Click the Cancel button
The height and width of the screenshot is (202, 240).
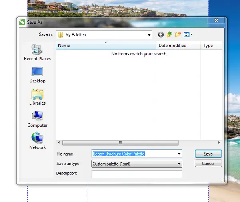pyautogui.click(x=208, y=164)
